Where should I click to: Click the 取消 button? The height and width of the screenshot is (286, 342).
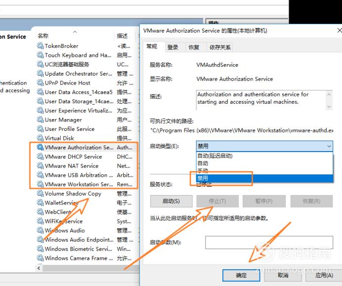coord(283,275)
